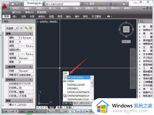The width and height of the screenshot is (154, 115).
Task: Toggle Polar tracking in status bar
Action: [x=66, y=112]
